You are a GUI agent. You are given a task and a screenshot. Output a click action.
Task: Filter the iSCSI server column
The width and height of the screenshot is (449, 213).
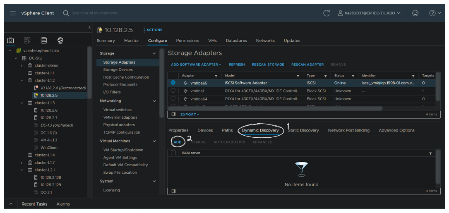(x=430, y=154)
